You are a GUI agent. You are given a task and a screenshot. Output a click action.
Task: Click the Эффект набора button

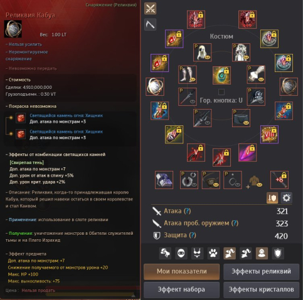click(182, 289)
